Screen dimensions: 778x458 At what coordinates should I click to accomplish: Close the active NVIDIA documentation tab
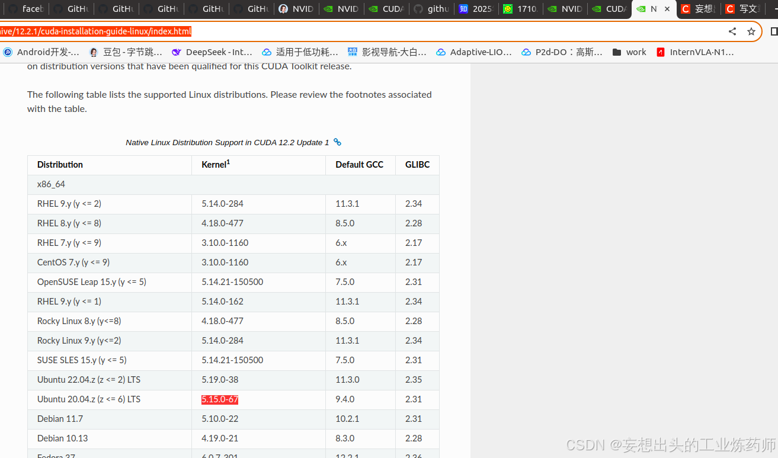pos(667,9)
